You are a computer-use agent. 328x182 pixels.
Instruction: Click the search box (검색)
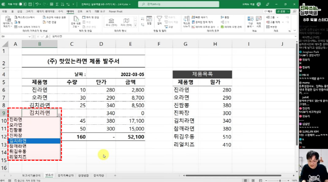tap(179, 4)
